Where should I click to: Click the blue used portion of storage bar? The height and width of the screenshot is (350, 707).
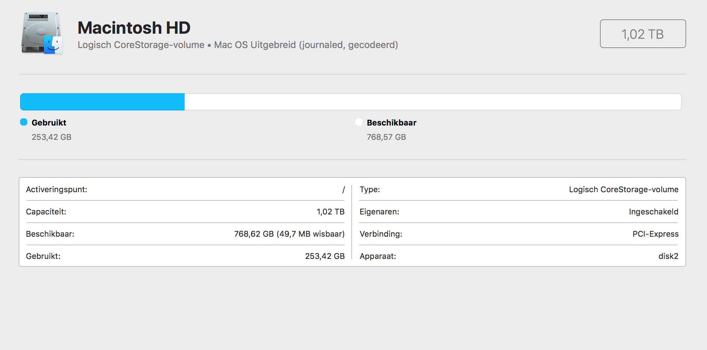pos(102,102)
